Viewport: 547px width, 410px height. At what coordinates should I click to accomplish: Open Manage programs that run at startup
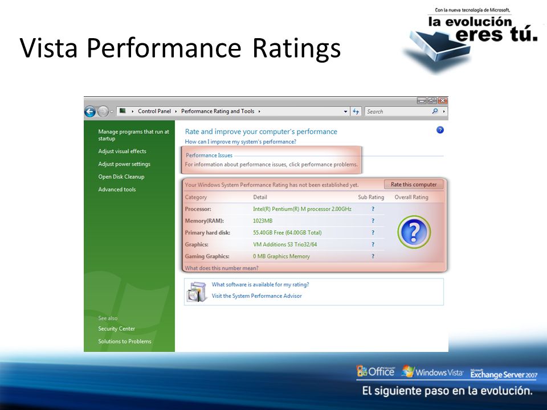pos(133,135)
